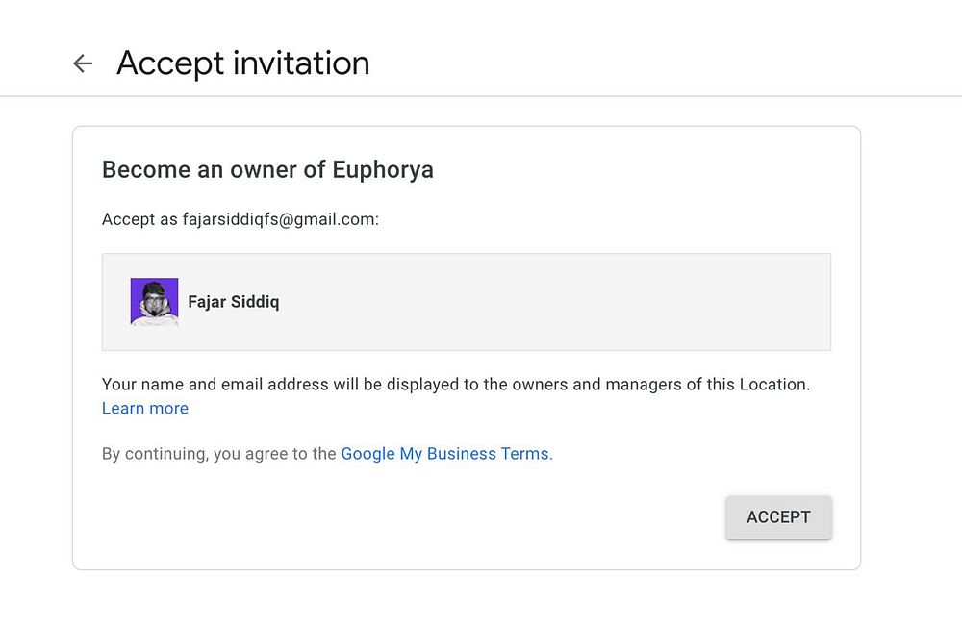Select the Fajar Siddiq account name
The height and width of the screenshot is (628, 962).
233,302
